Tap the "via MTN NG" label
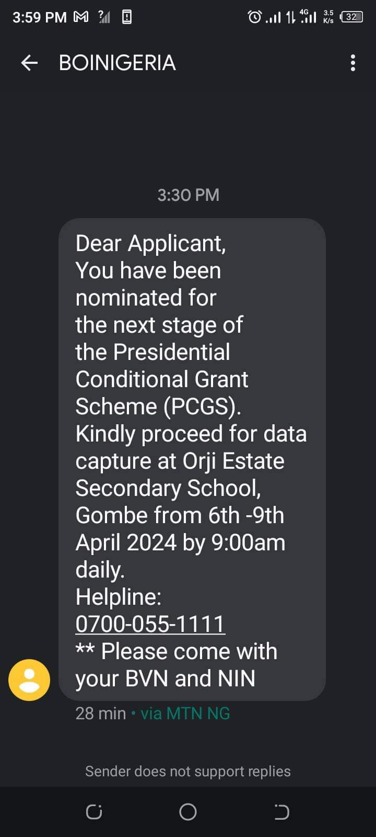 (185, 714)
